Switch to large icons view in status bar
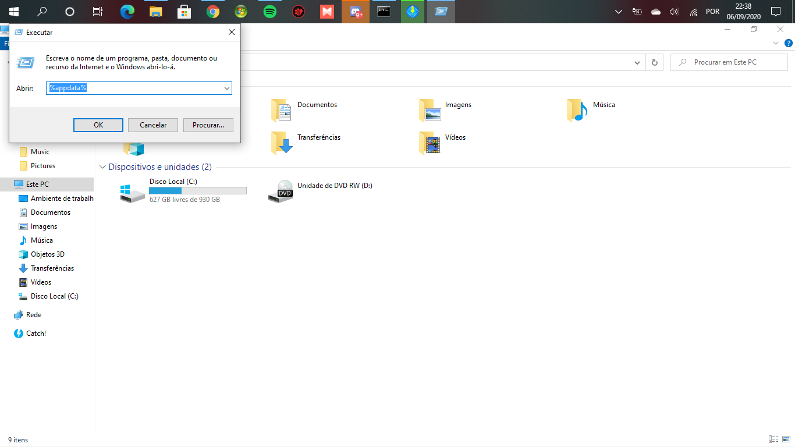795x447 pixels. point(786,439)
